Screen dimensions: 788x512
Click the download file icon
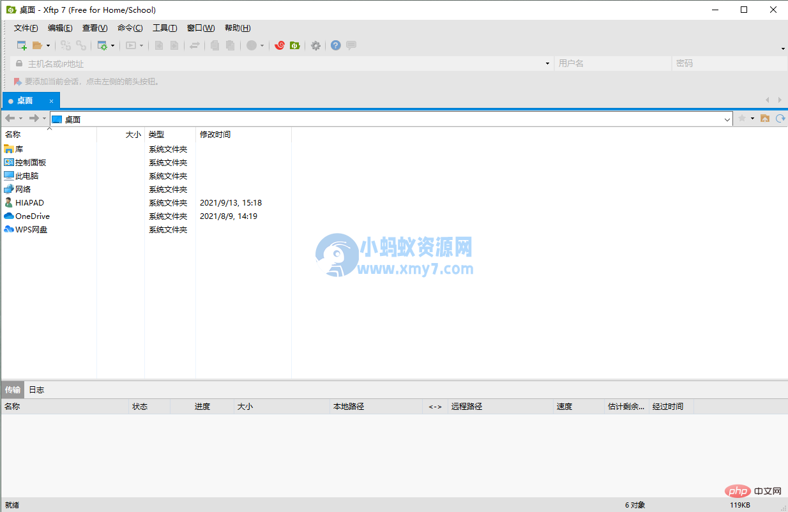pyautogui.click(x=174, y=45)
